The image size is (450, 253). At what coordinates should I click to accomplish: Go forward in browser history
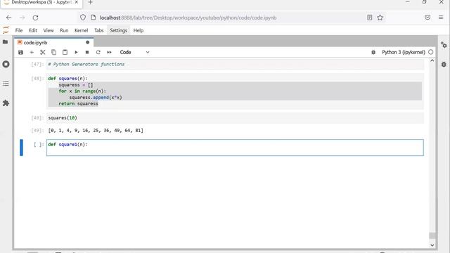(22, 18)
